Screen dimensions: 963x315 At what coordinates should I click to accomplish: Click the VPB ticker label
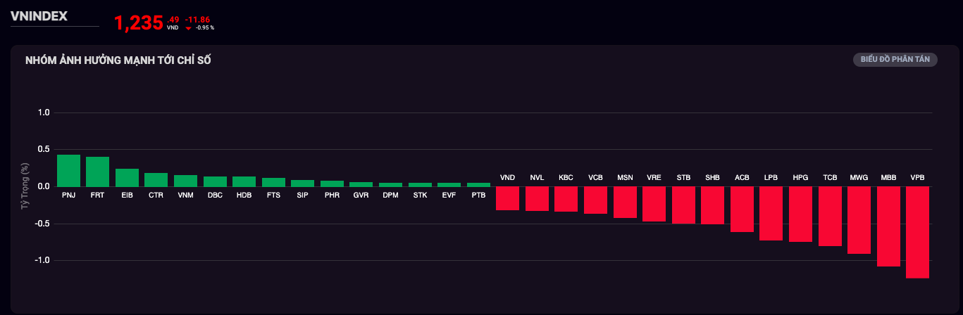pos(917,178)
